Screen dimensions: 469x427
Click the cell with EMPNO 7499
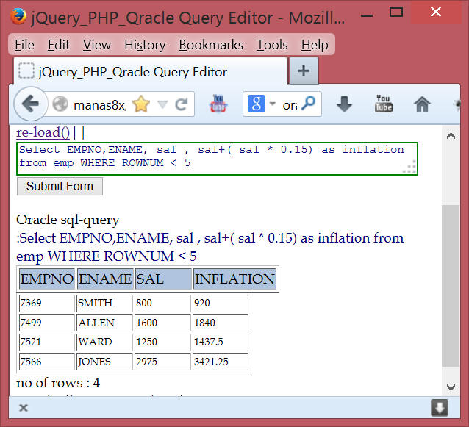[47, 323]
